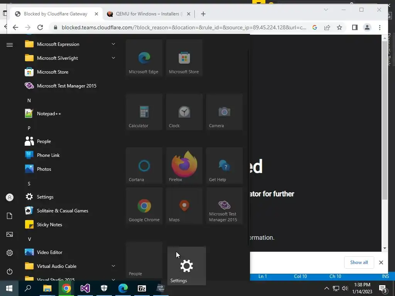
Task: Open People in the app list
Action: (x=71, y=141)
